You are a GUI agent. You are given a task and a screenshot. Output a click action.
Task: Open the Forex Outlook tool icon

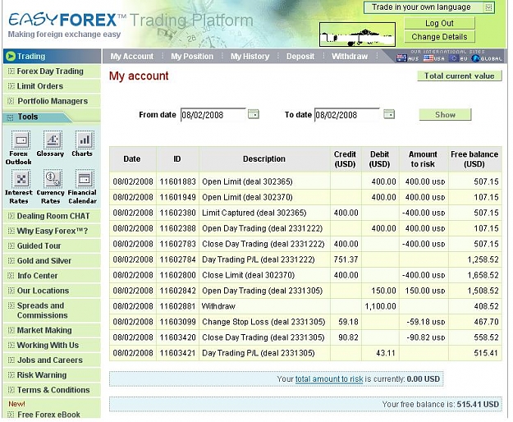click(x=21, y=140)
